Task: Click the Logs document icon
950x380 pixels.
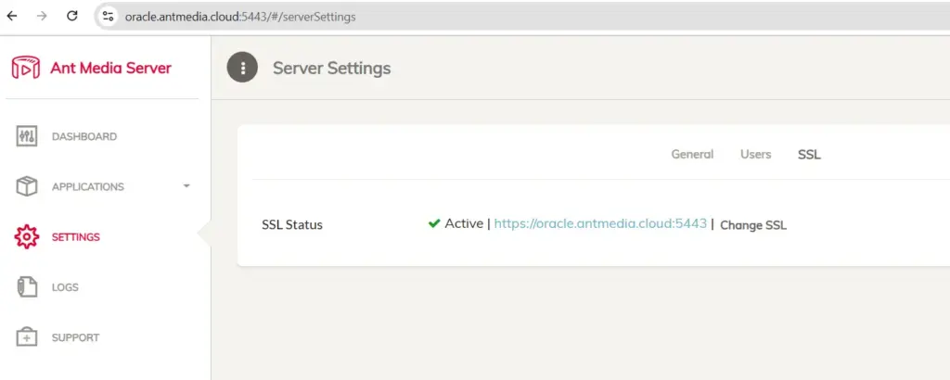Action: click(27, 286)
